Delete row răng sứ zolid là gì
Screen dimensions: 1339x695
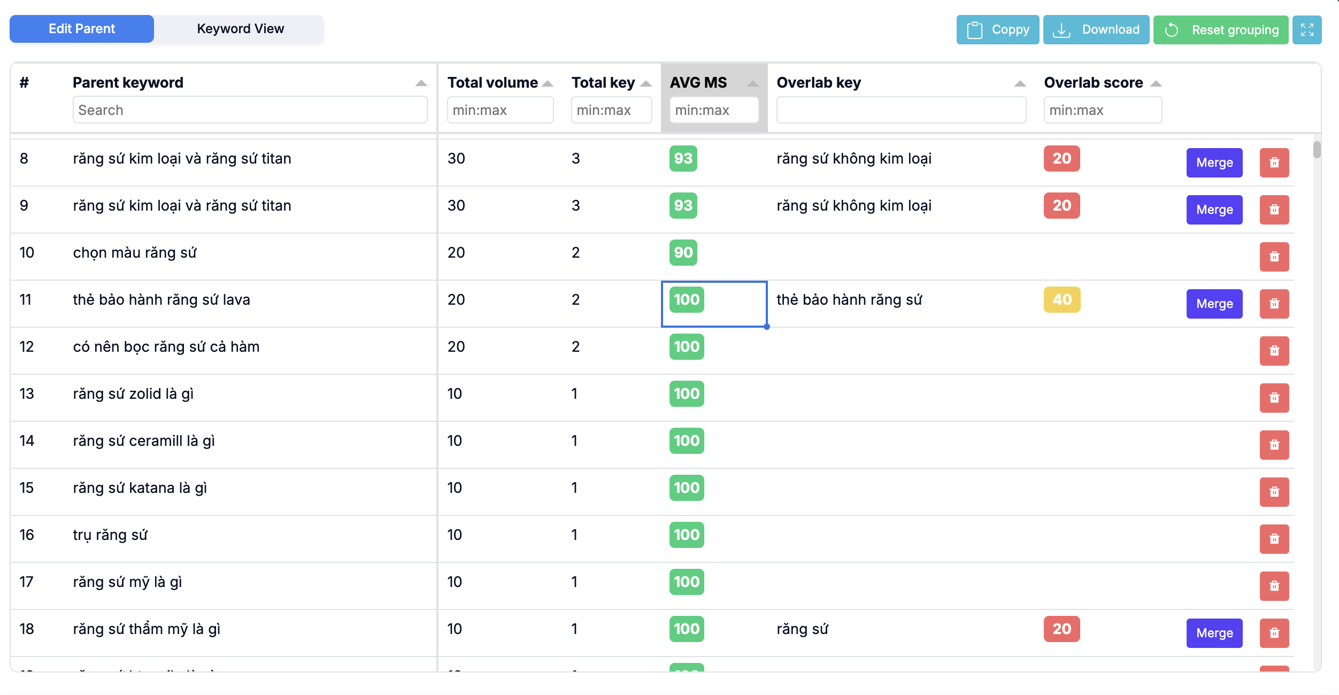point(1274,398)
